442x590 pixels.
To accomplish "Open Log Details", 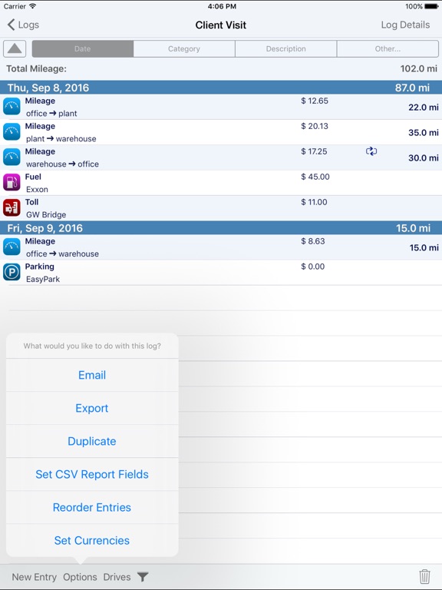I will (405, 25).
